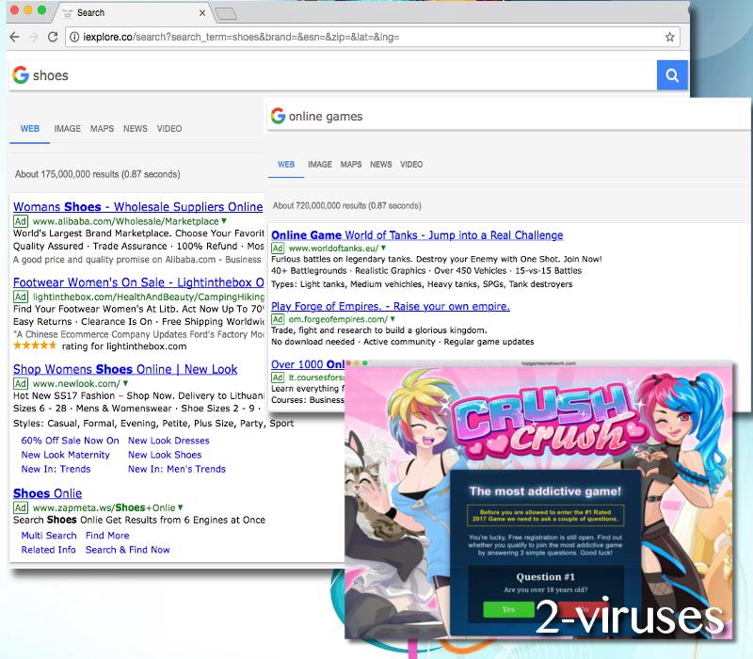Click the browser back arrow
753x659 pixels.
(15, 38)
